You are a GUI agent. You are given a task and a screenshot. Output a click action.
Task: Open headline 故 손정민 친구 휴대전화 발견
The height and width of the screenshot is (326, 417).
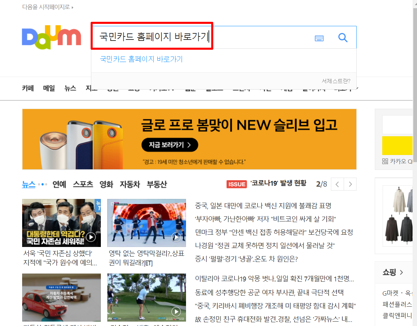[x=274, y=319]
